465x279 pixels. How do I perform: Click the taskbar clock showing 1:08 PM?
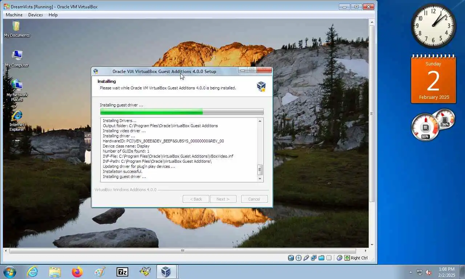click(x=446, y=272)
